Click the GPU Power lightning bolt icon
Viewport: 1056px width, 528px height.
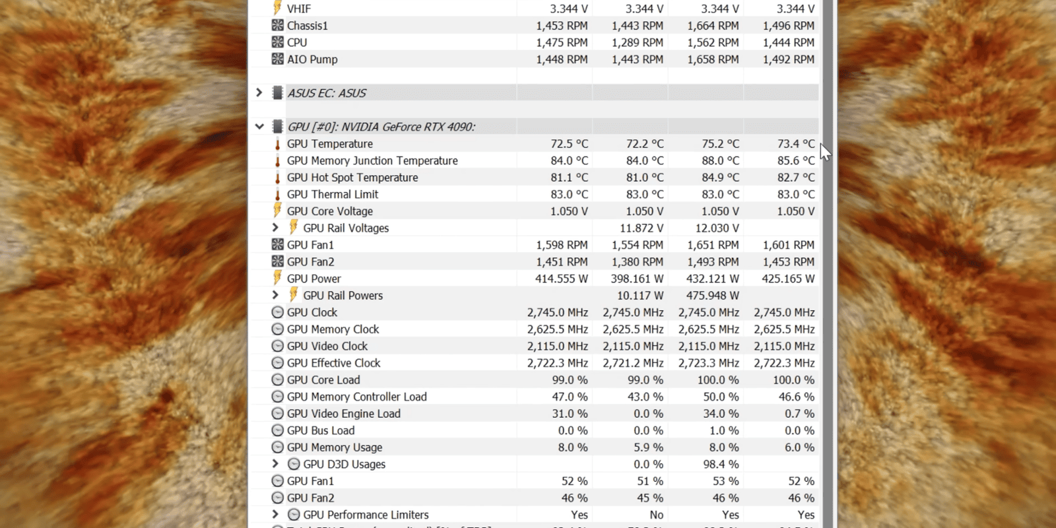pos(278,279)
